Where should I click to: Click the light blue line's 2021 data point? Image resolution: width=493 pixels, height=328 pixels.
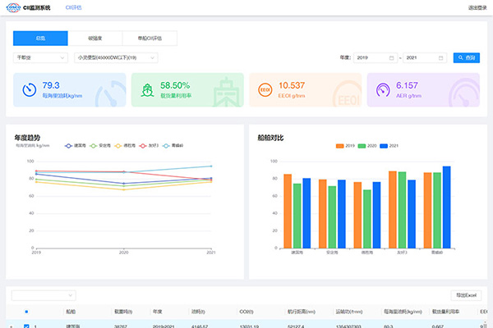(211, 166)
